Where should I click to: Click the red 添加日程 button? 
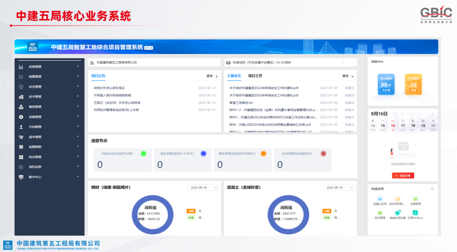[x=403, y=176]
